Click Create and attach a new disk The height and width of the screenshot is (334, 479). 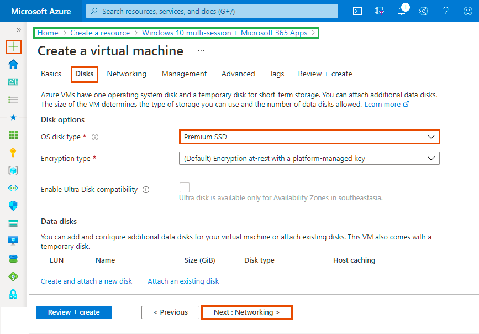(x=86, y=281)
